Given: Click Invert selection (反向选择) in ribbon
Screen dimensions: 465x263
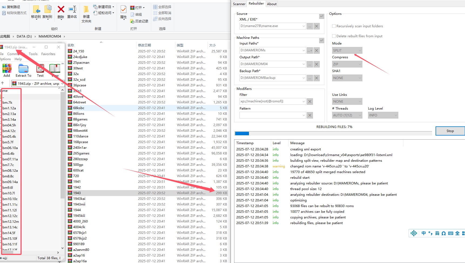Looking at the screenshot, I should [x=162, y=19].
